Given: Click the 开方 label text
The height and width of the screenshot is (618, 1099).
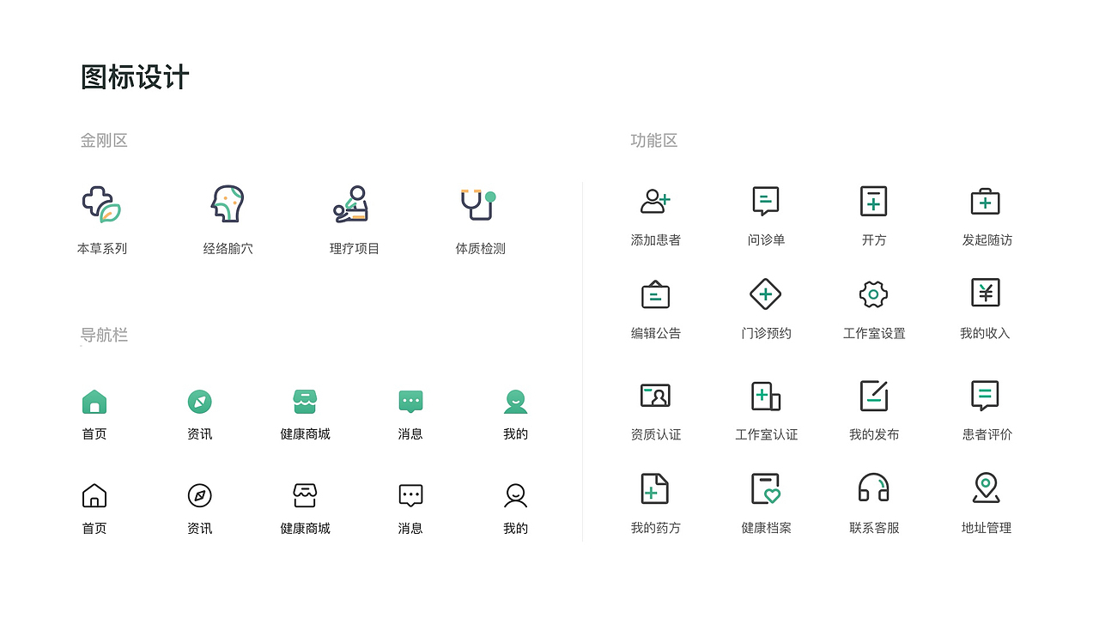Looking at the screenshot, I should point(874,240).
